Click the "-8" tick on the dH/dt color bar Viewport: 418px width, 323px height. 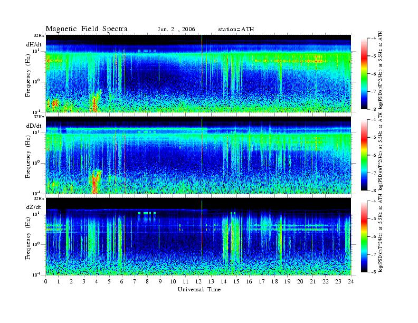374,109
